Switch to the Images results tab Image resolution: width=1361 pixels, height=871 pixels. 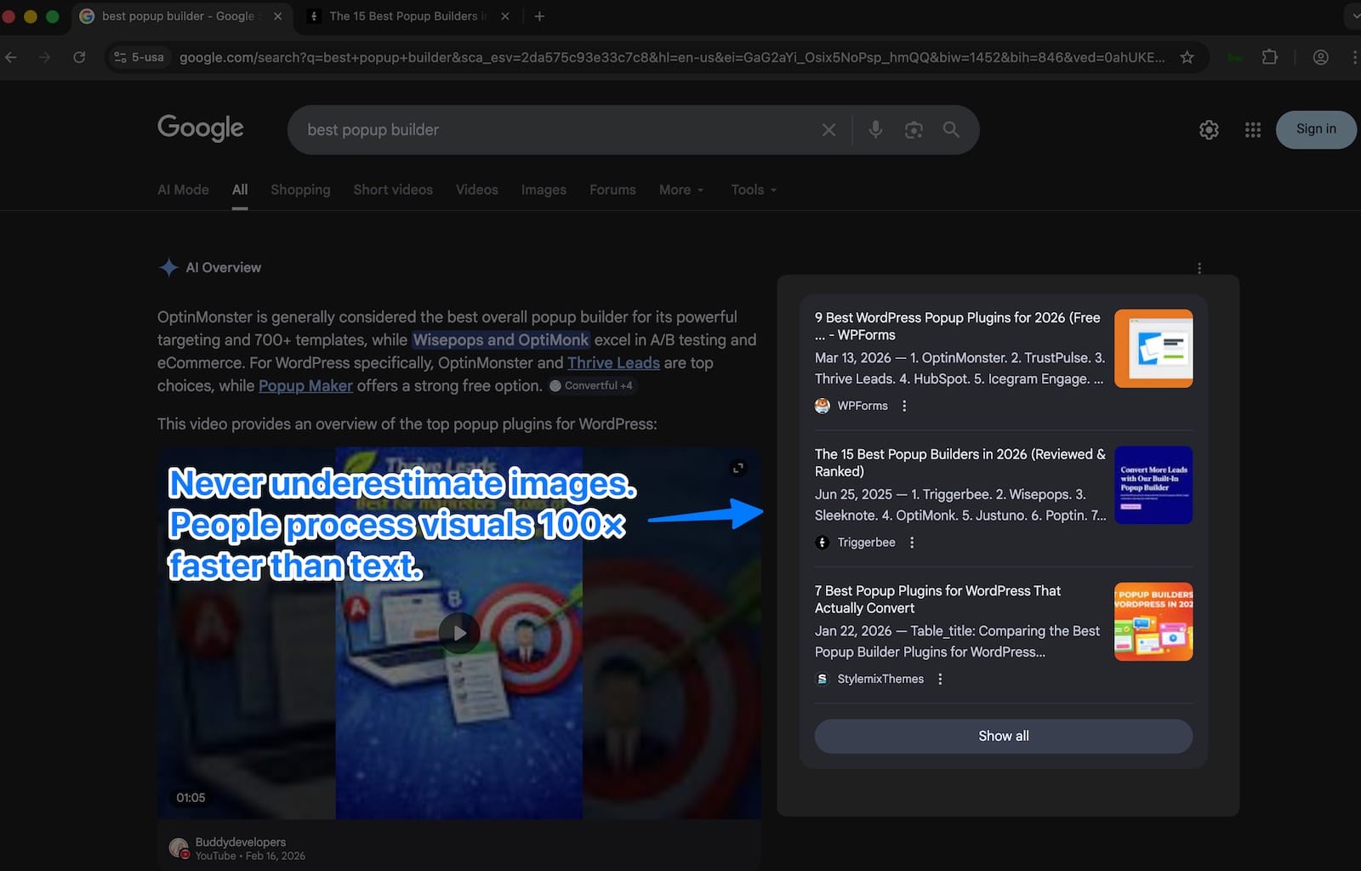pyautogui.click(x=544, y=190)
